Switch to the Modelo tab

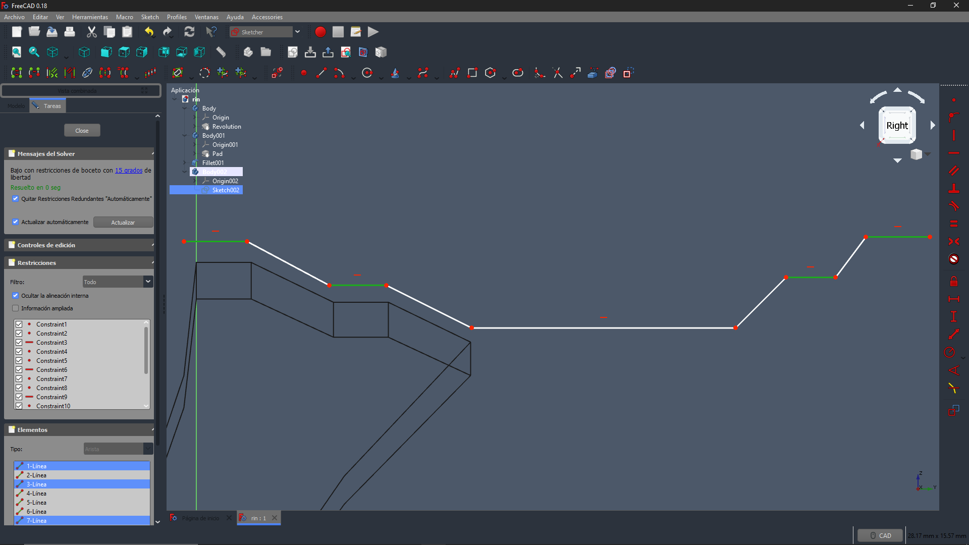pos(16,106)
